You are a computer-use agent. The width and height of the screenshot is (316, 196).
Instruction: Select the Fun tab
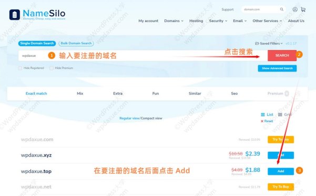tap(156, 93)
